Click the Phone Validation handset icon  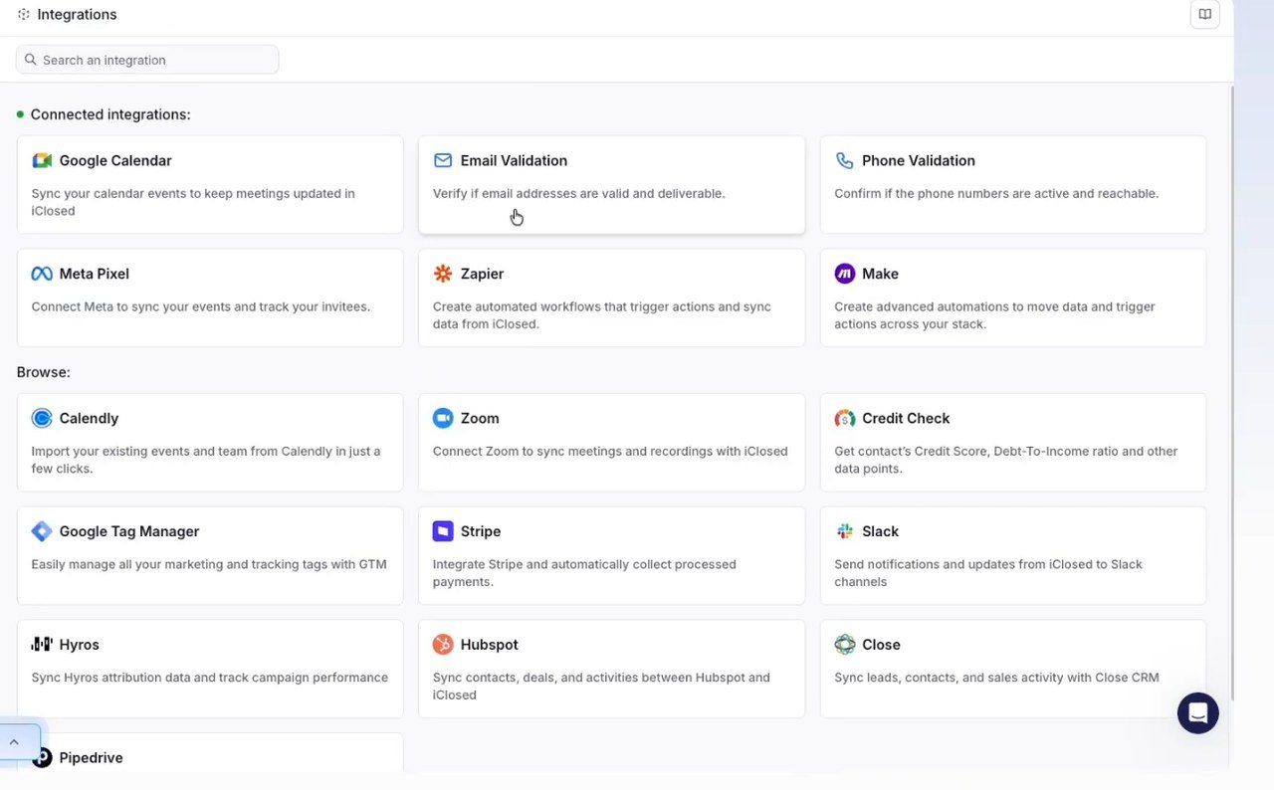click(844, 160)
